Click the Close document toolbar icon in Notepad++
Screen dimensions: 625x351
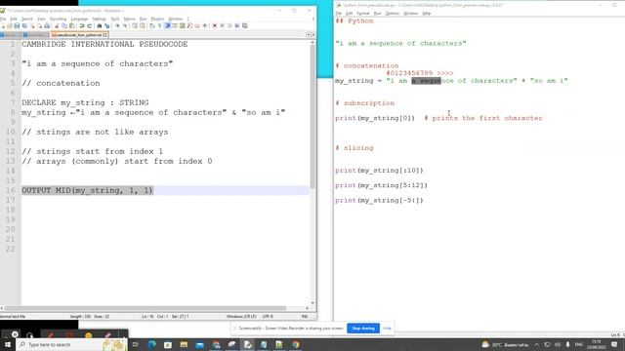point(33,26)
